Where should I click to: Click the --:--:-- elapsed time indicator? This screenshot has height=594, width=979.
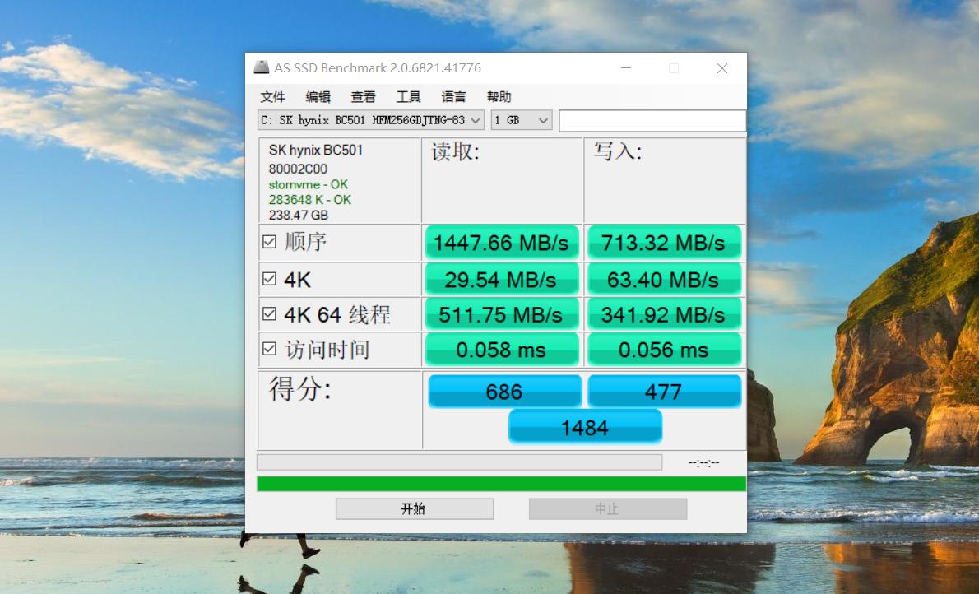pos(703,463)
